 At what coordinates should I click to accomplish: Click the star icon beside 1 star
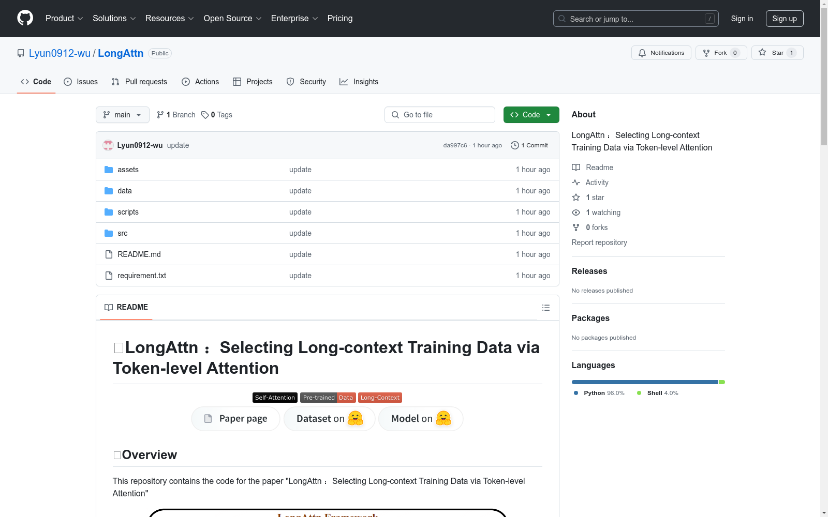point(576,197)
